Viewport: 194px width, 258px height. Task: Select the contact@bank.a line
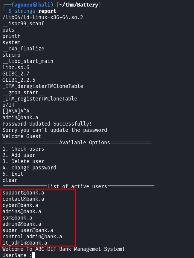(23, 199)
